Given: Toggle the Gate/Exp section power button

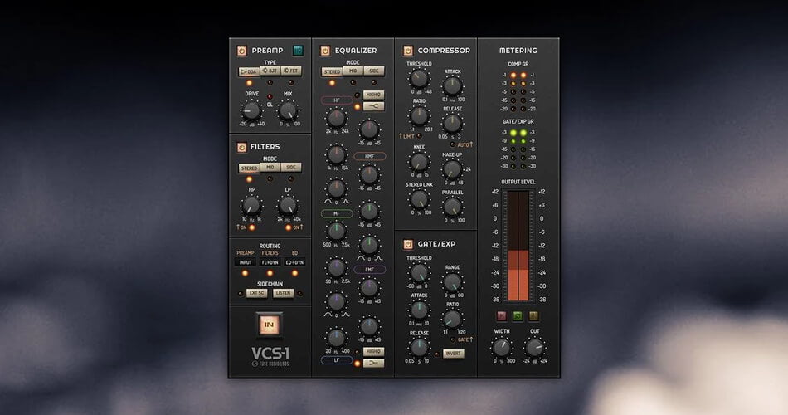Looking at the screenshot, I should 408,244.
